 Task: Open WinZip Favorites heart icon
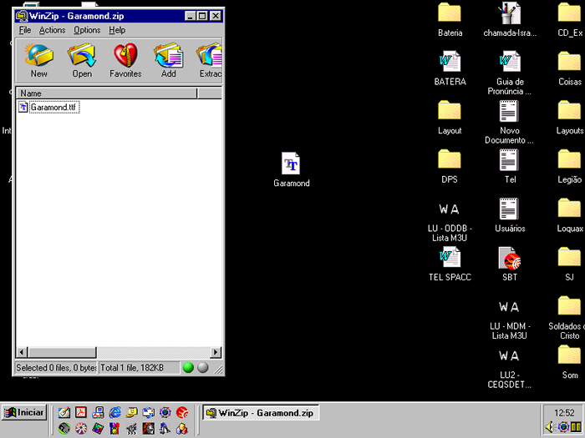pyautogui.click(x=125, y=59)
